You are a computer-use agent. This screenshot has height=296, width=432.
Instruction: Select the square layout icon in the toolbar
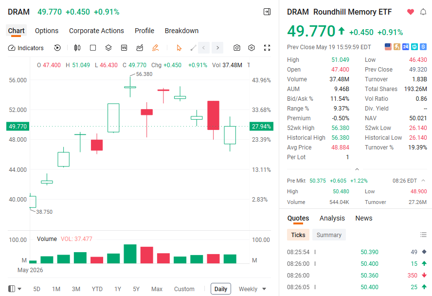point(93,48)
